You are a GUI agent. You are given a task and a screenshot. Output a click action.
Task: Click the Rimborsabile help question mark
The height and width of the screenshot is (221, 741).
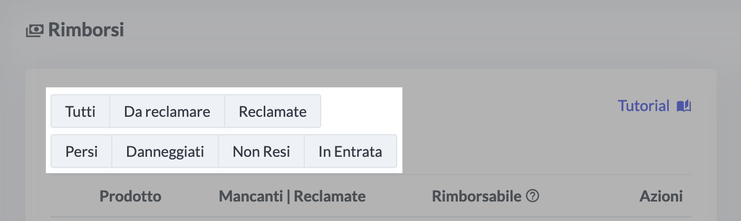[533, 197]
